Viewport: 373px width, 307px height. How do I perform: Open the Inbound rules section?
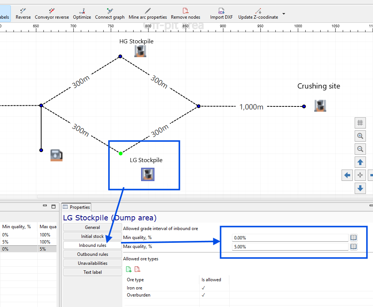pos(92,245)
